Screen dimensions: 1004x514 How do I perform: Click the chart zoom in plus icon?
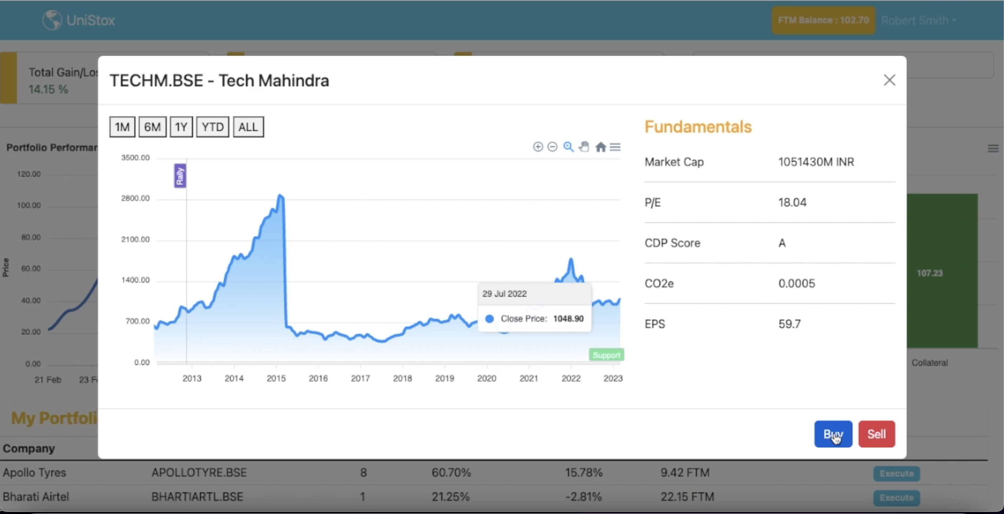point(538,147)
